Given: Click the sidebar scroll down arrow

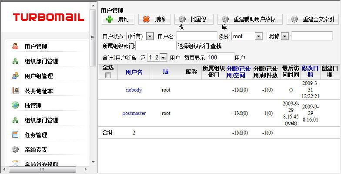Looking at the screenshot, I should pyautogui.click(x=93, y=162).
